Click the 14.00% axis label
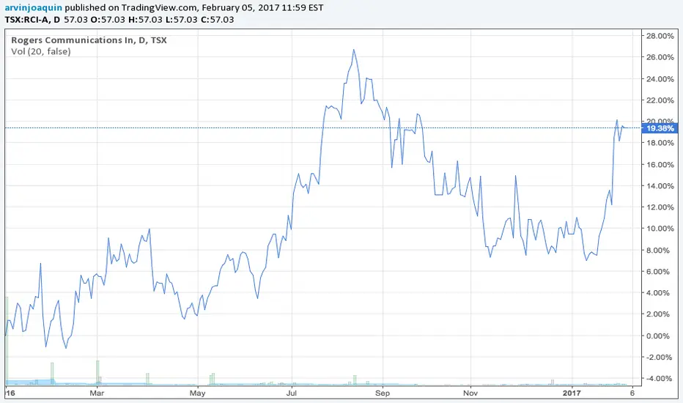Screen dimensions: 683x403 [x=660, y=185]
